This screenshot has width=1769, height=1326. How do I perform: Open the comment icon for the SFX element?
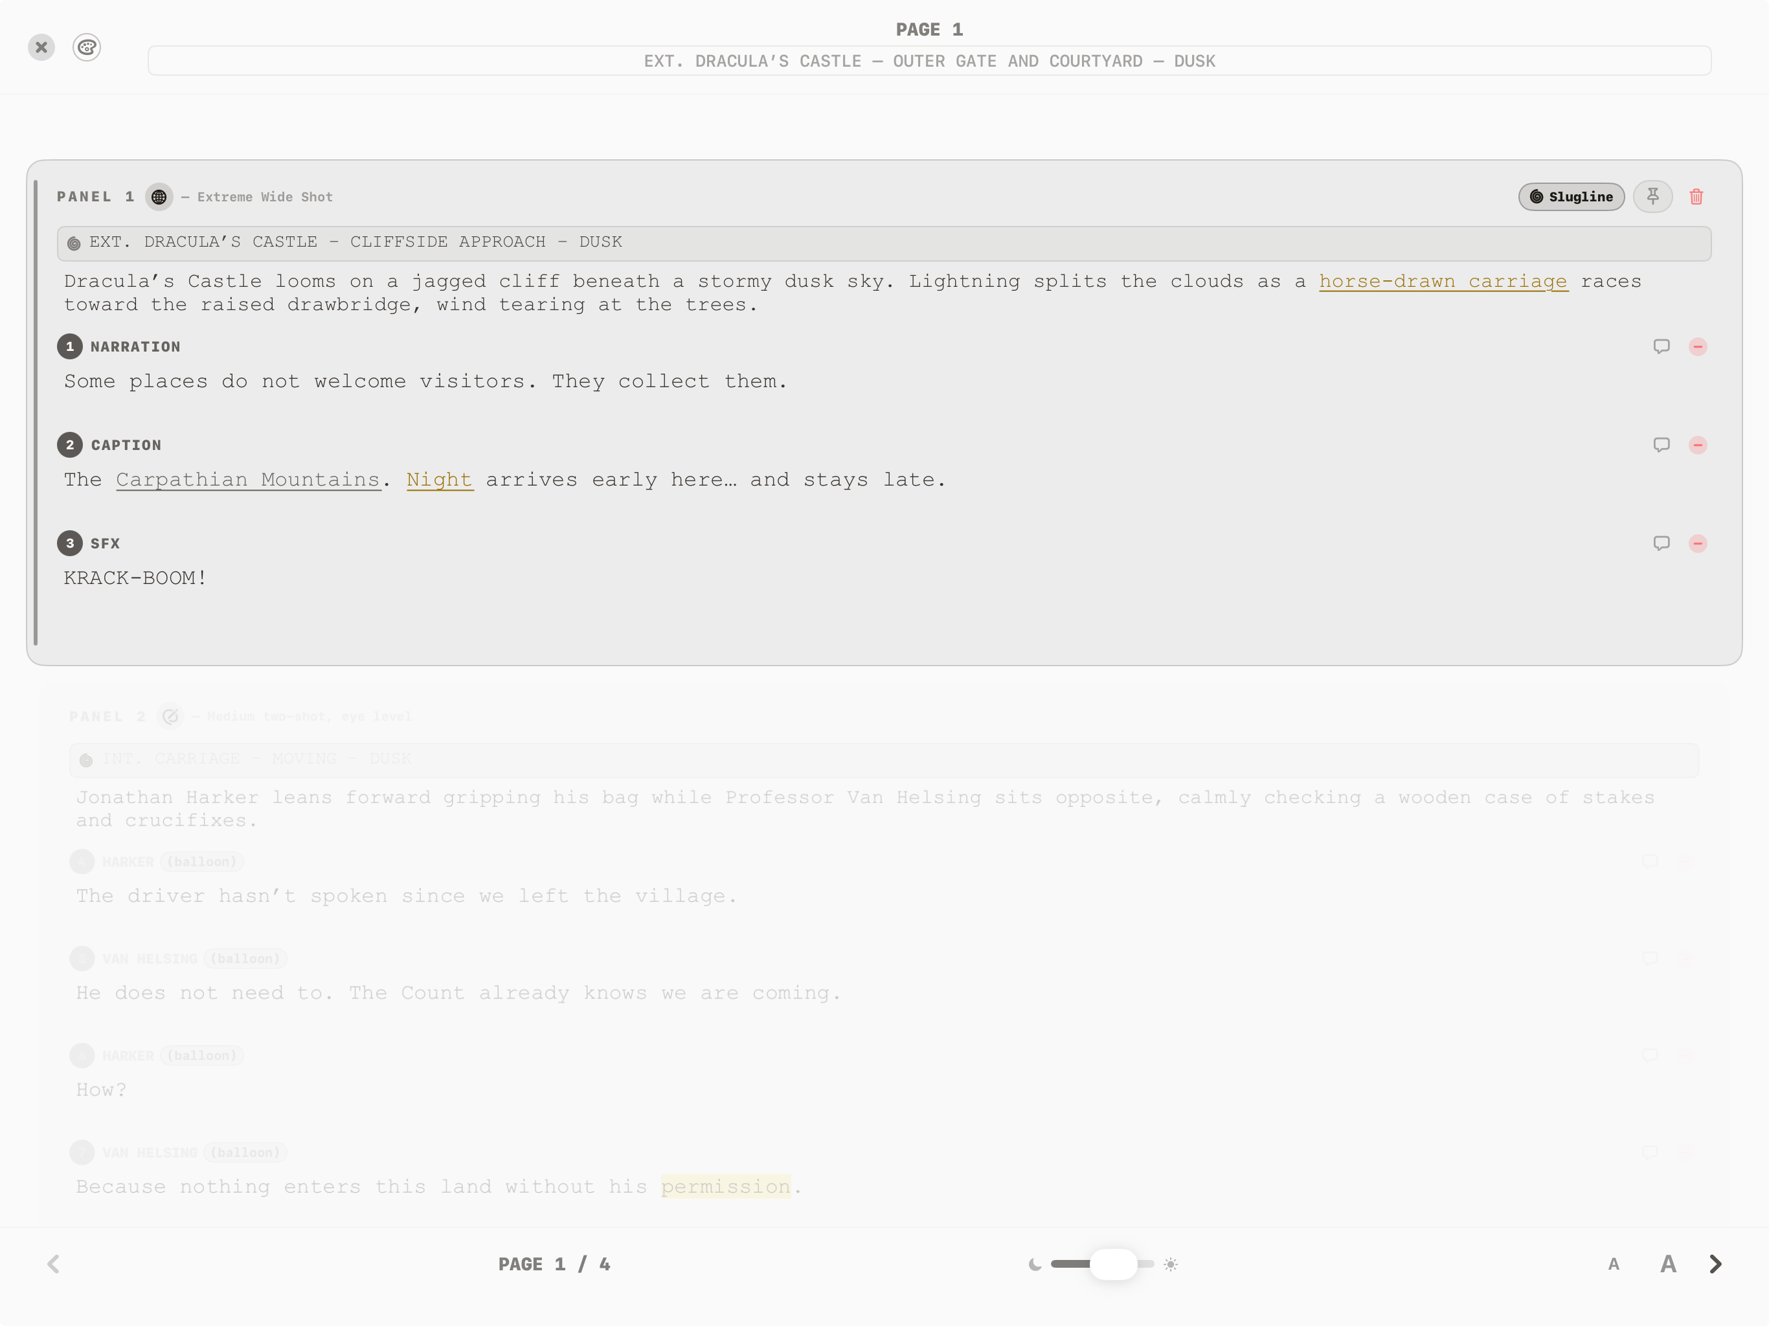coord(1661,543)
